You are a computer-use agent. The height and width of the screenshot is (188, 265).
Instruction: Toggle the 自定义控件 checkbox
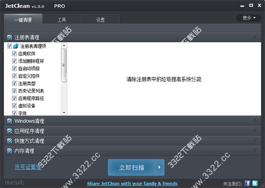click(15, 76)
